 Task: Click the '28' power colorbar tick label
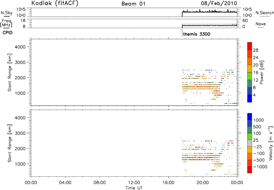pyautogui.click(x=256, y=50)
